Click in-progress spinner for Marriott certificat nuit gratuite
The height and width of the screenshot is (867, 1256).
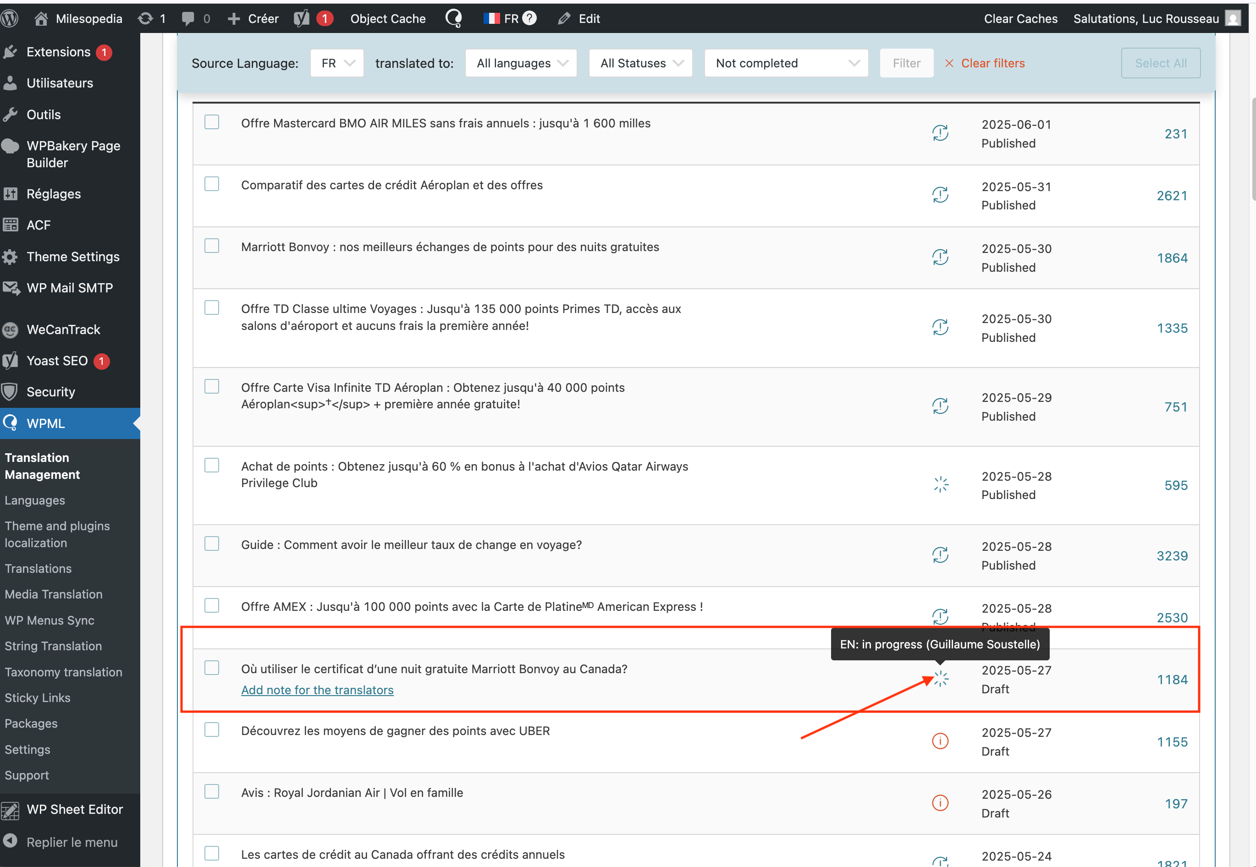941,679
